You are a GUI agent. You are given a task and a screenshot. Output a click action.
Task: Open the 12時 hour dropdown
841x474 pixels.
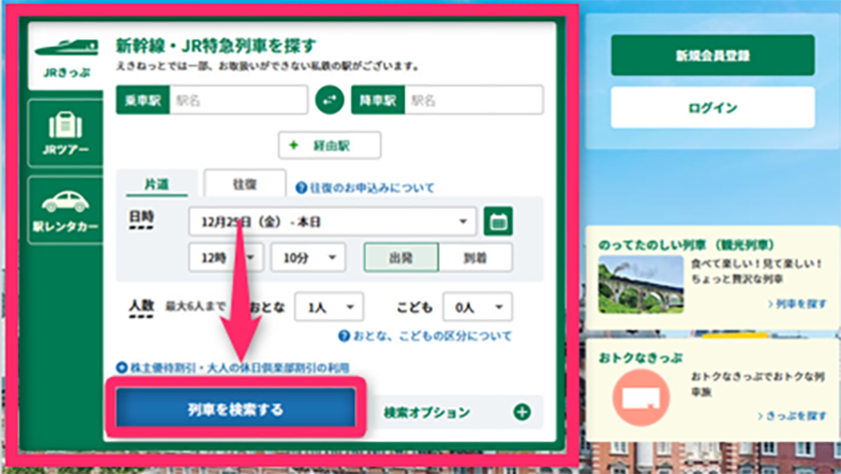coord(225,257)
